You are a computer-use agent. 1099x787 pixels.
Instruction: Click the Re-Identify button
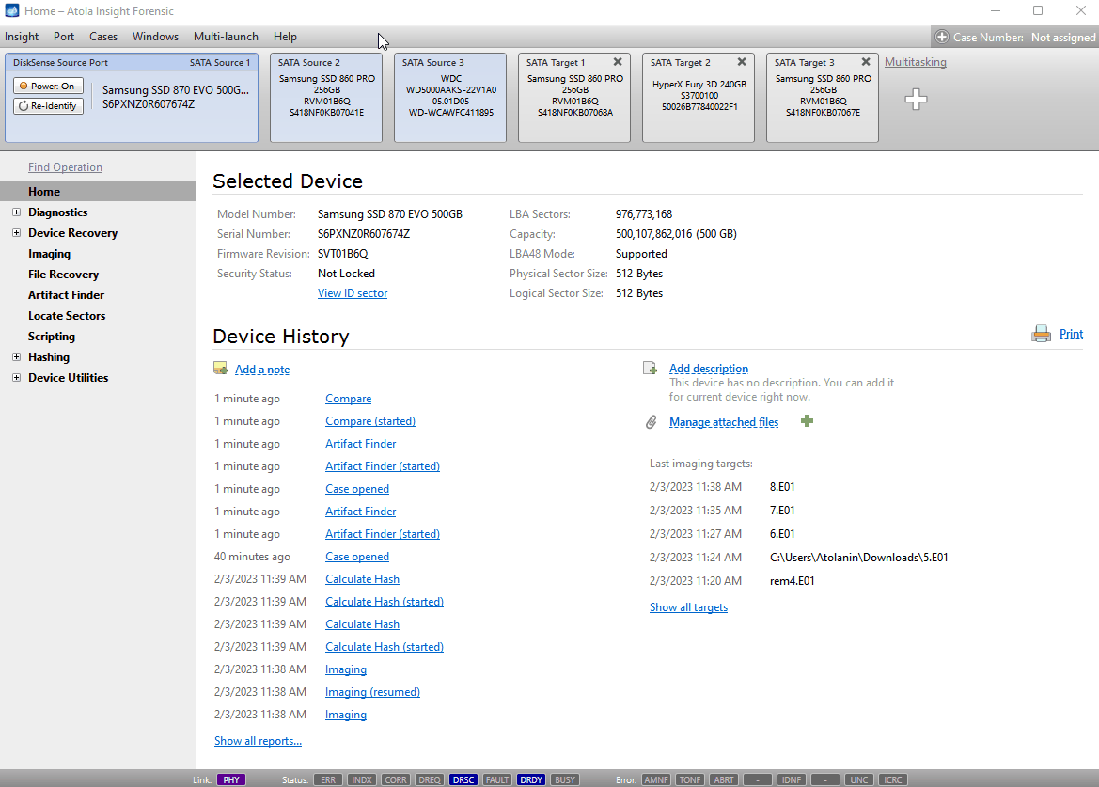pyautogui.click(x=48, y=106)
